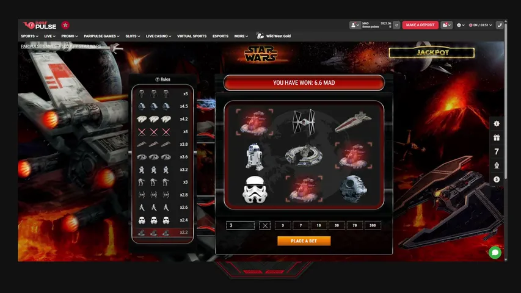Viewport: 521px width, 293px height.
Task: Select the 300 bet amount
Action: pyautogui.click(x=373, y=225)
